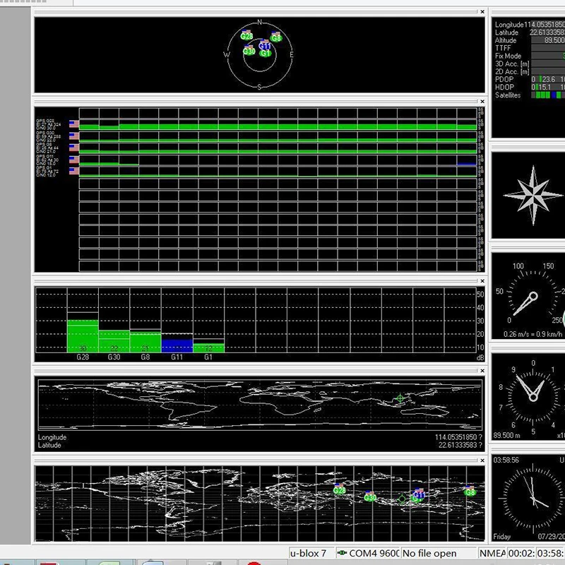This screenshot has height=565, width=565.
Task: Click the US flag beside GPS G30 history row
Action: [x=74, y=136]
